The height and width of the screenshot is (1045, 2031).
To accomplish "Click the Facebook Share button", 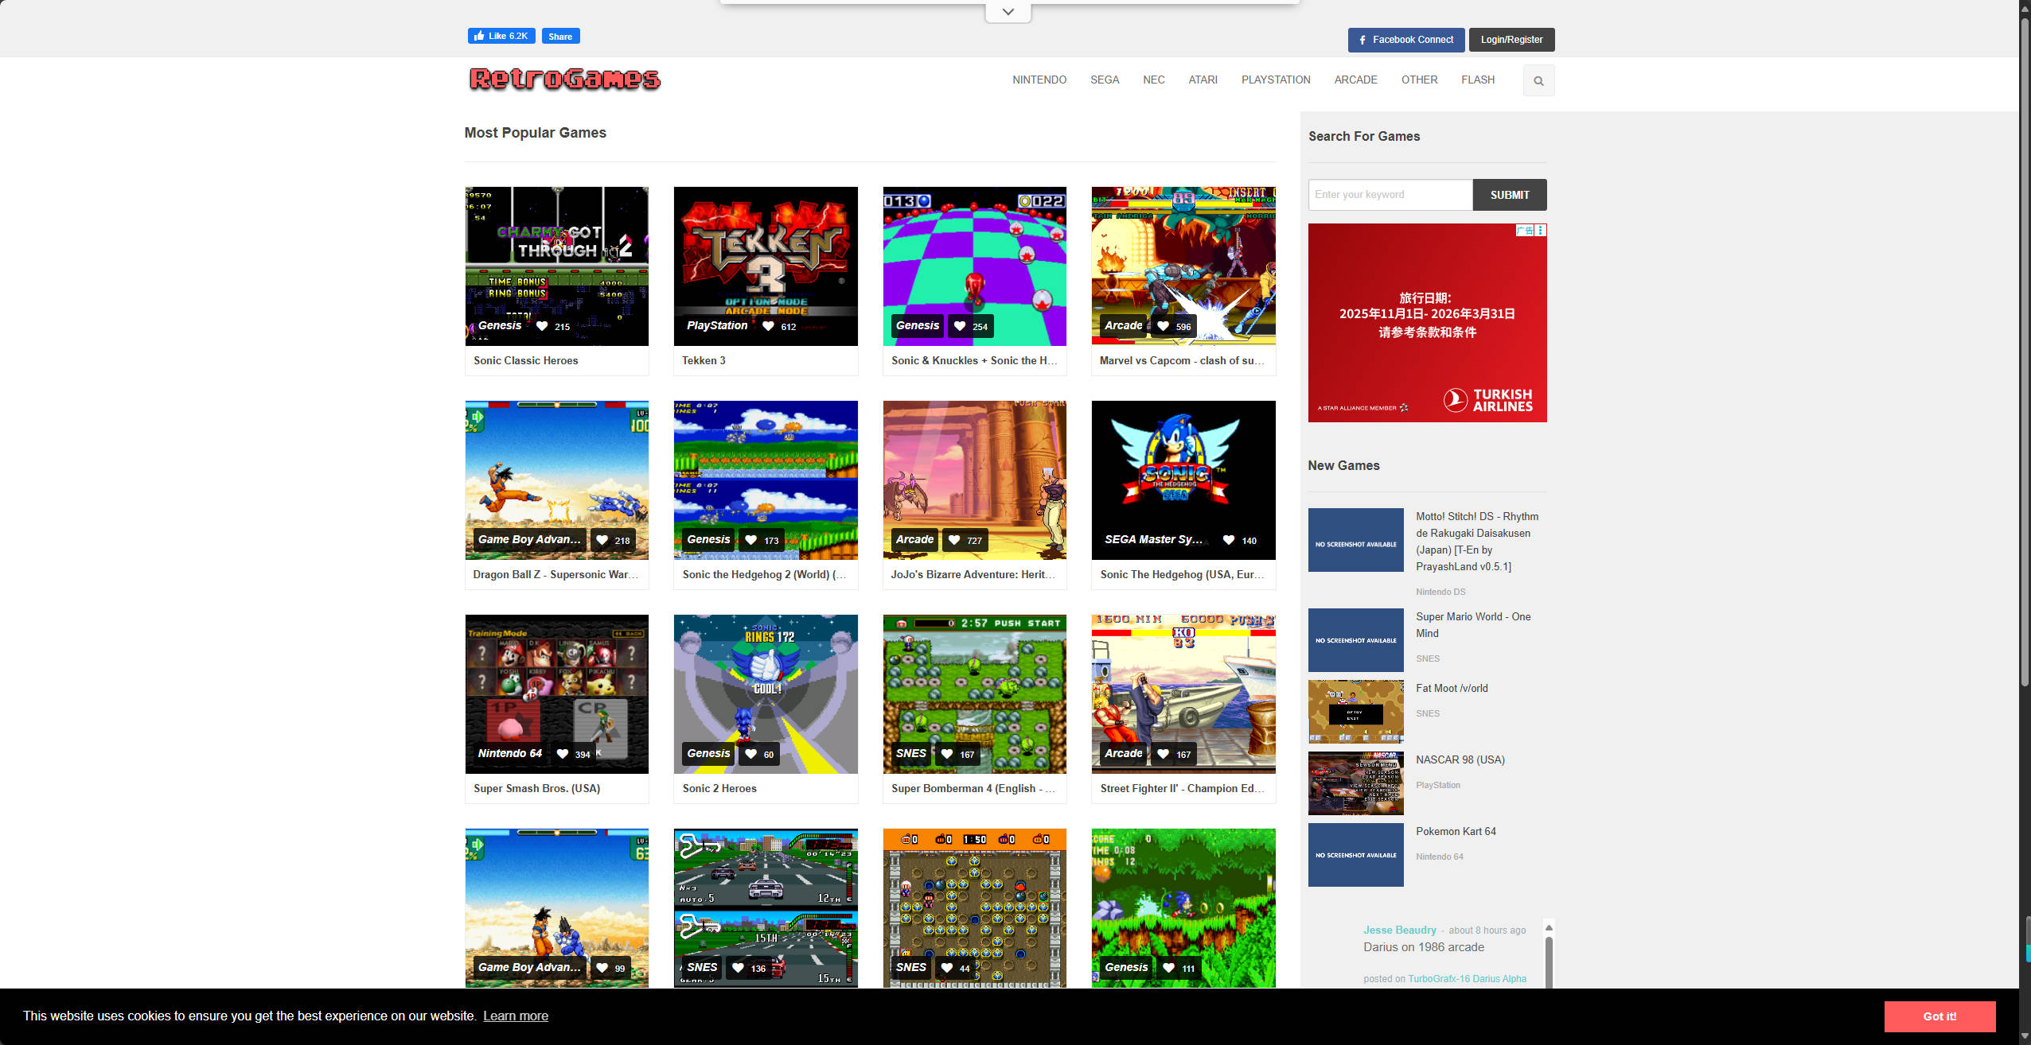I will tap(560, 36).
